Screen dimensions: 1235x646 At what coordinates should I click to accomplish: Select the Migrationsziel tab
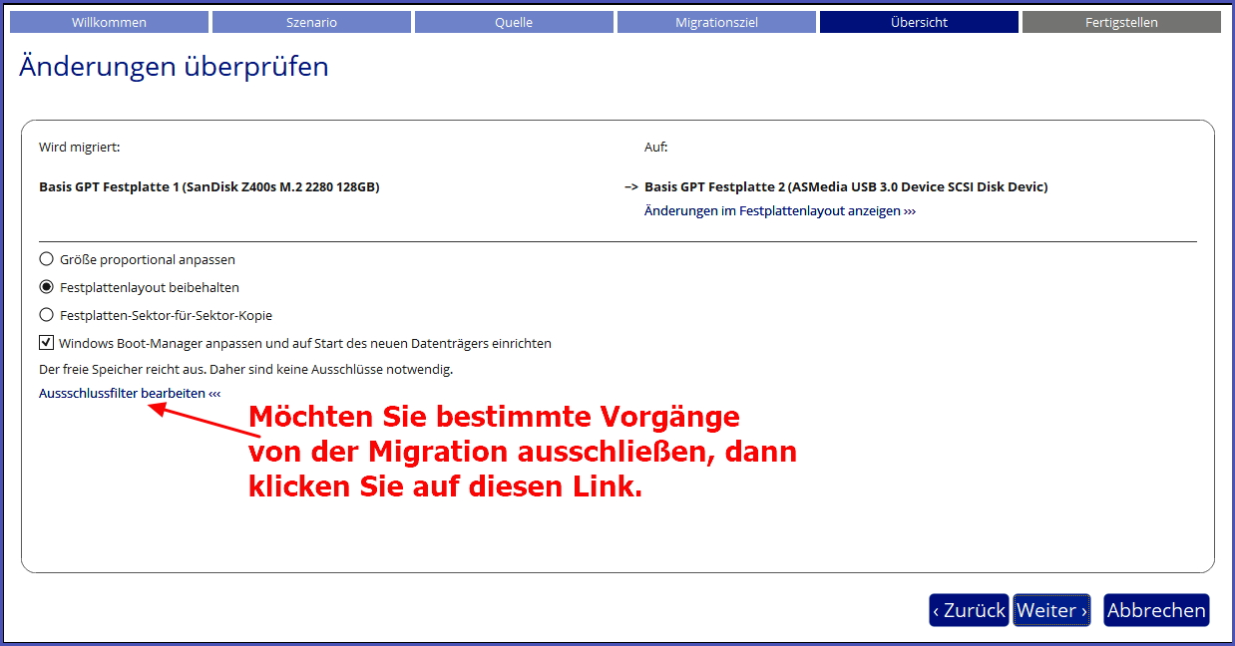[716, 22]
